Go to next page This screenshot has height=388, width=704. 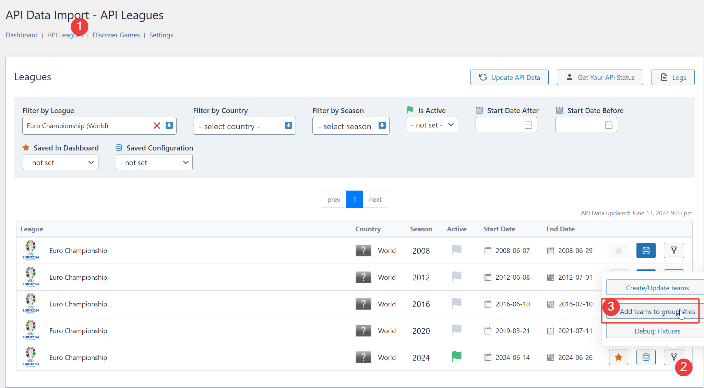pyautogui.click(x=375, y=199)
